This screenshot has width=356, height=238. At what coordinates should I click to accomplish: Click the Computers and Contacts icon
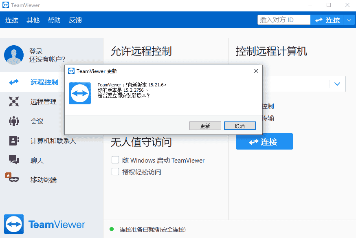(x=14, y=141)
